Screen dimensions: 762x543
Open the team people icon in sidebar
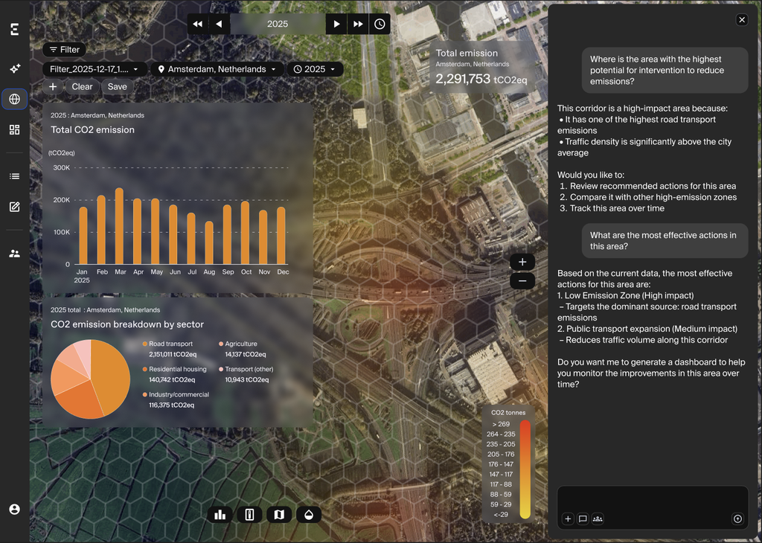pyautogui.click(x=15, y=254)
